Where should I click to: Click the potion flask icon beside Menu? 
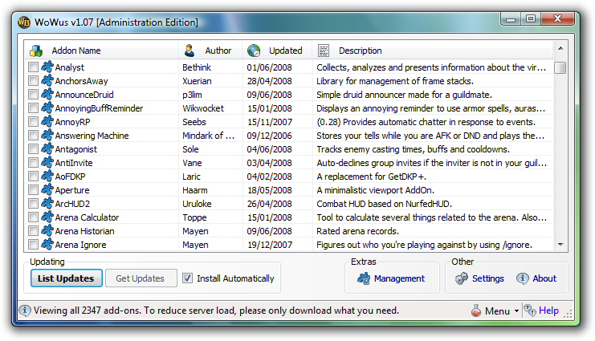tap(475, 311)
